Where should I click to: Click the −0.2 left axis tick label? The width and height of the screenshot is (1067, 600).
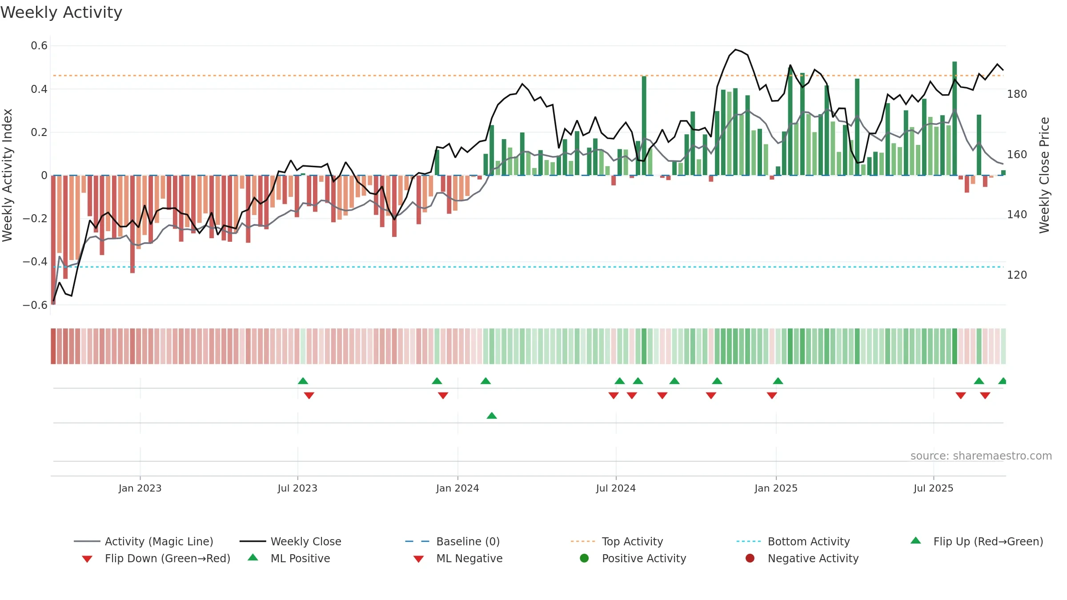(x=35, y=219)
